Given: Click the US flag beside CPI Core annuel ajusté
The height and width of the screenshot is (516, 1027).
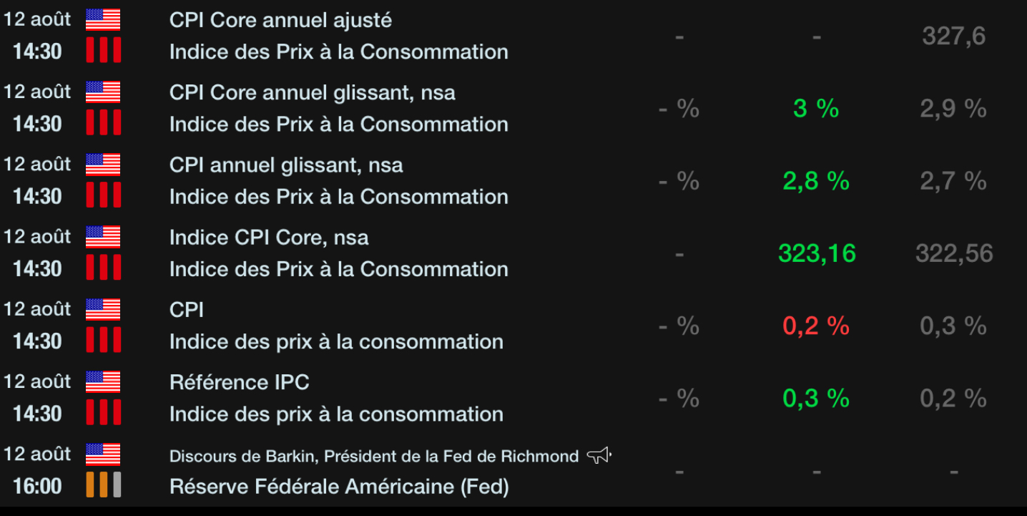Looking at the screenshot, I should pyautogui.click(x=103, y=19).
